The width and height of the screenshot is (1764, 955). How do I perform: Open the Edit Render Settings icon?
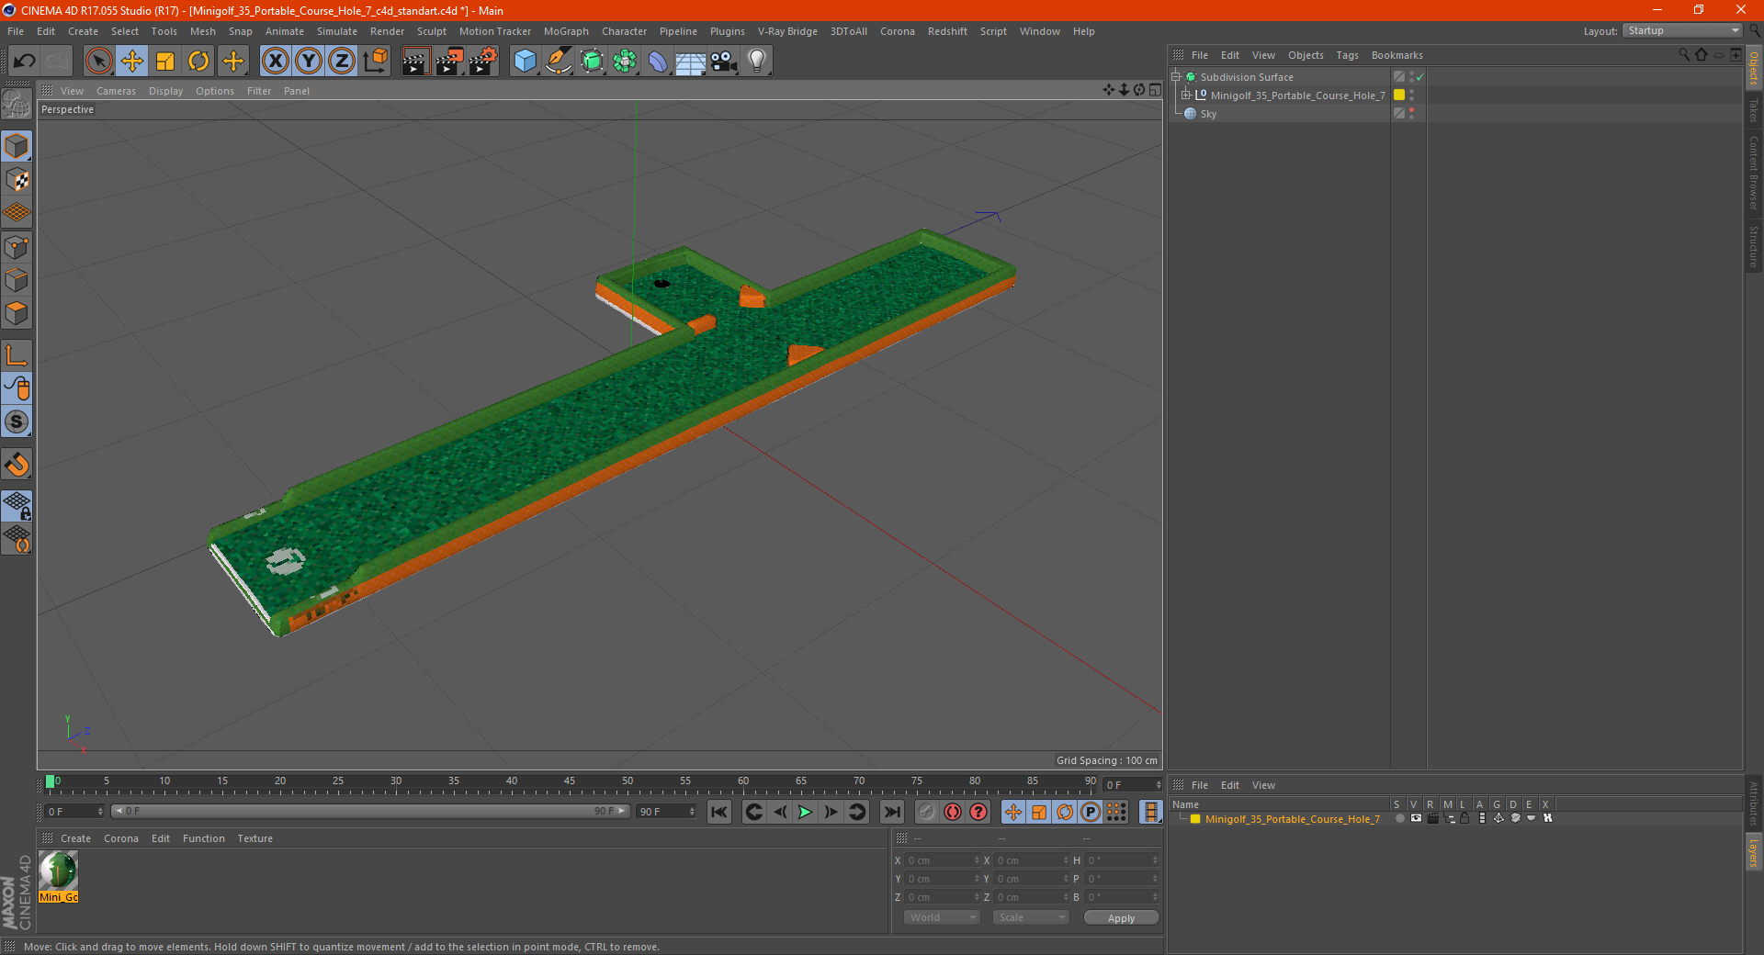tap(483, 62)
